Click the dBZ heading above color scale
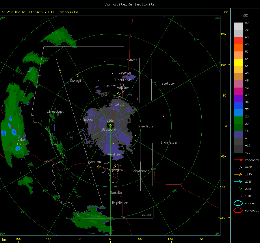The height and width of the screenshot is (243, 260). pyautogui.click(x=245, y=16)
